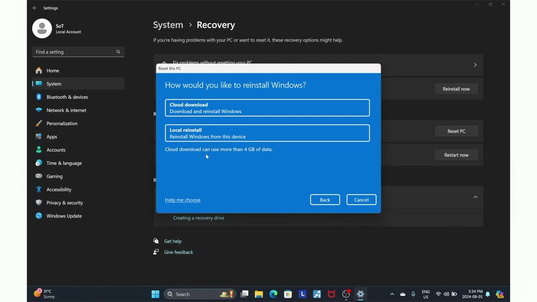Screen dimensions: 537x302
Task: Collapse the related support section chevron
Action: [x=475, y=197]
